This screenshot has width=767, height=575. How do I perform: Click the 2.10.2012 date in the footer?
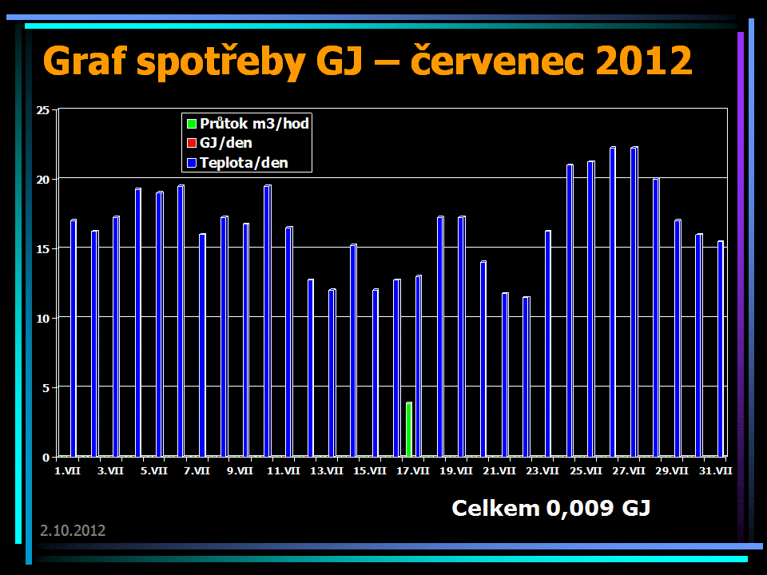(x=73, y=530)
